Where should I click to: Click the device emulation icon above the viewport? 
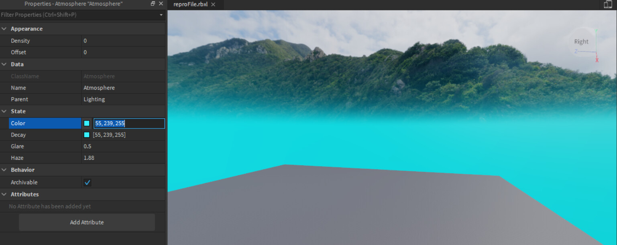point(608,4)
